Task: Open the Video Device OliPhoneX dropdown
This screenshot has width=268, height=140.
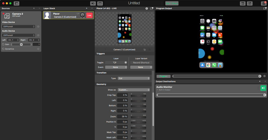Action: [x=18, y=27]
